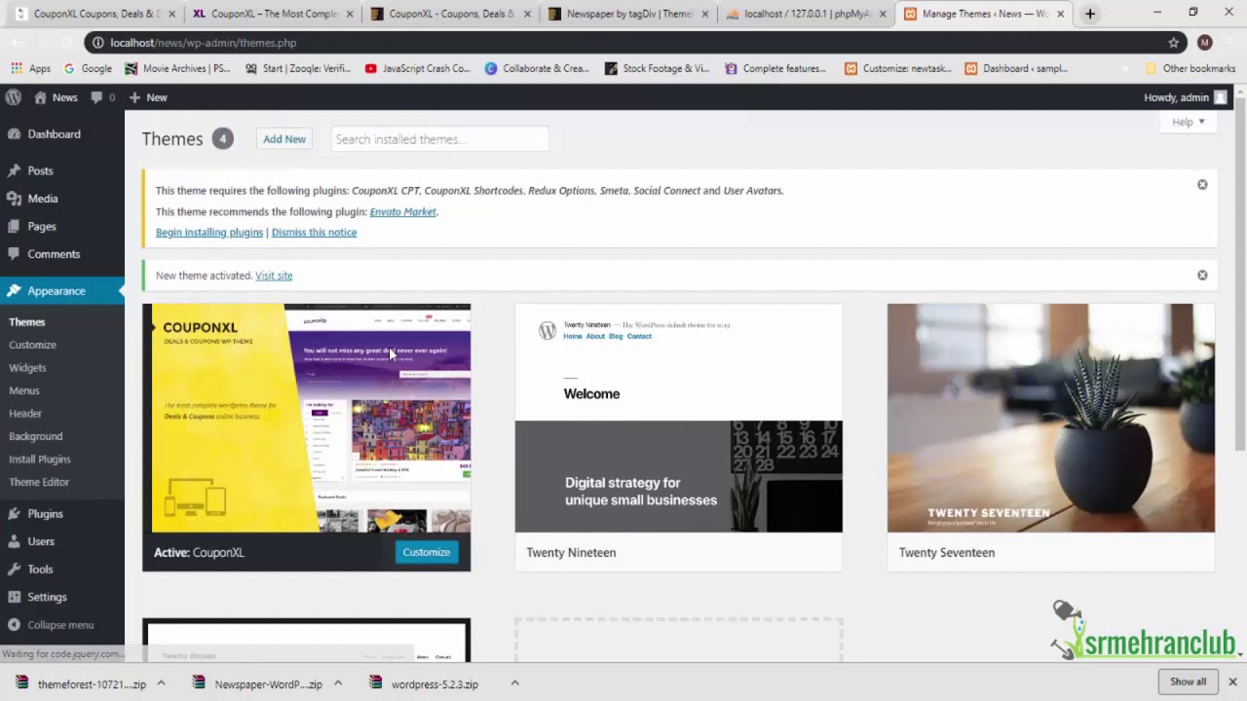Open the Howdy, admin account menu
1247x701 pixels.
(1185, 97)
